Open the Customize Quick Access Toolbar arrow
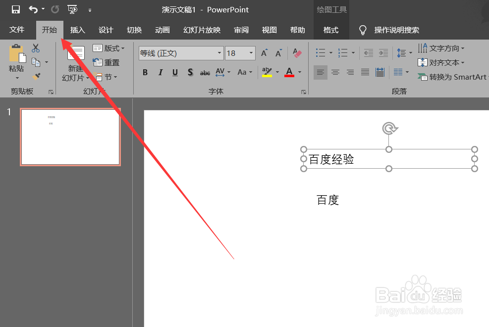 (x=90, y=10)
